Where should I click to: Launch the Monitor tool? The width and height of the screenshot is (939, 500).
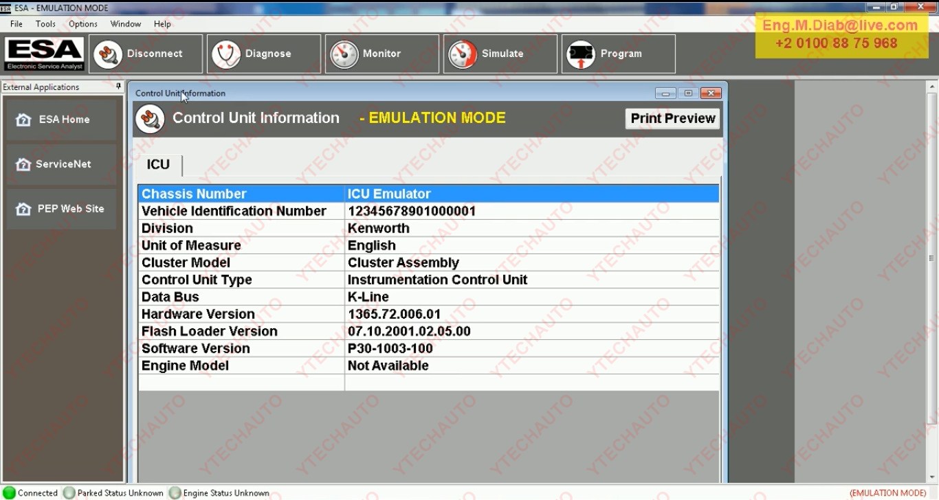coord(382,54)
